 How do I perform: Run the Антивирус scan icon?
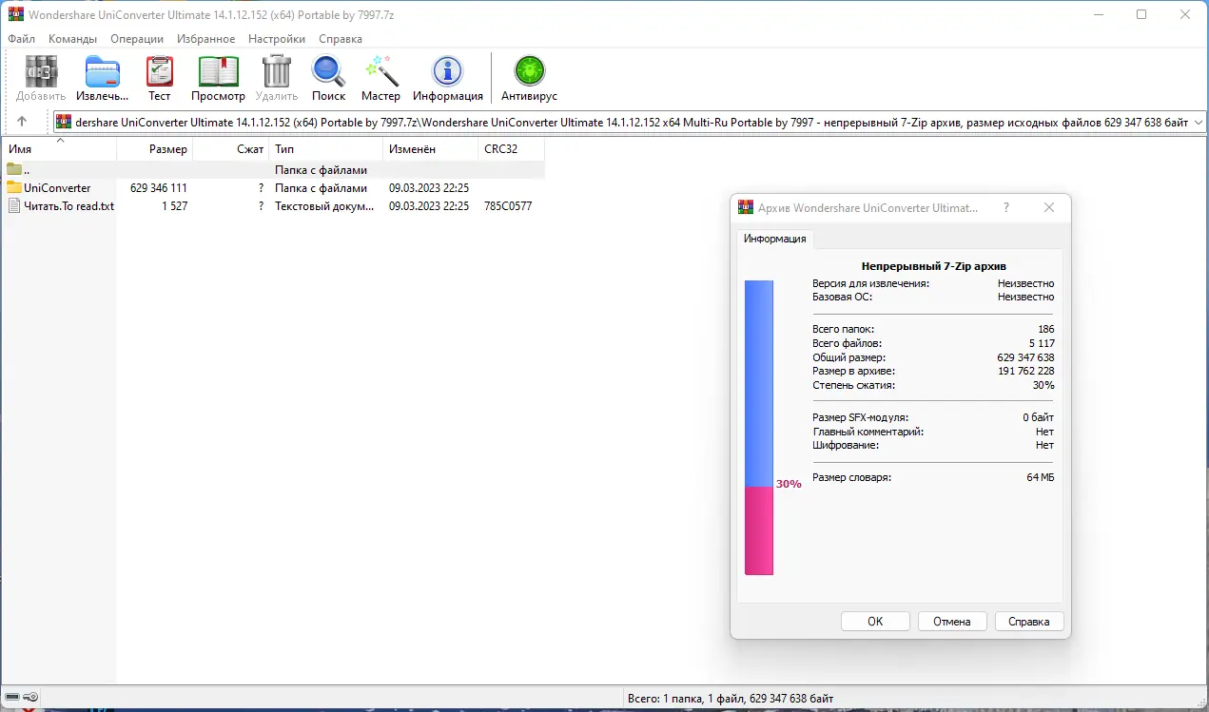(x=528, y=71)
